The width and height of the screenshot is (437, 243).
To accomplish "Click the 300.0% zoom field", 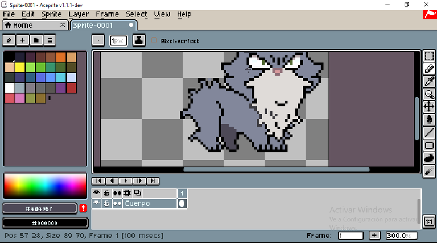I will tap(401, 236).
